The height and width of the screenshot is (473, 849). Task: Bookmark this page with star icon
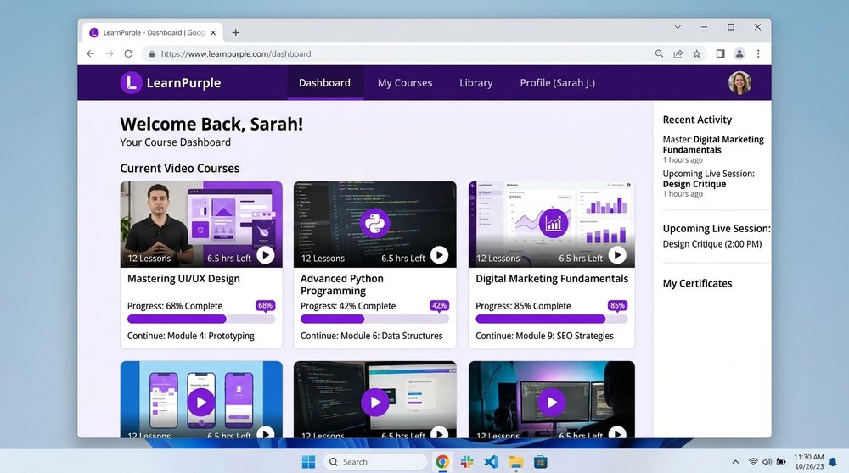click(x=697, y=53)
